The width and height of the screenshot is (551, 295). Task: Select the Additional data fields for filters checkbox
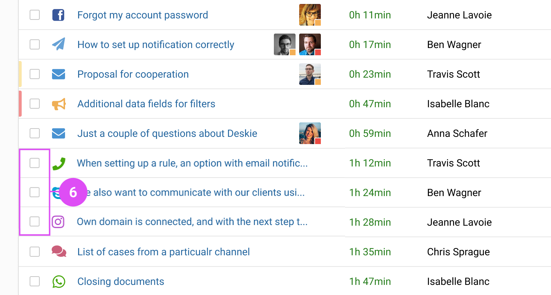point(35,104)
